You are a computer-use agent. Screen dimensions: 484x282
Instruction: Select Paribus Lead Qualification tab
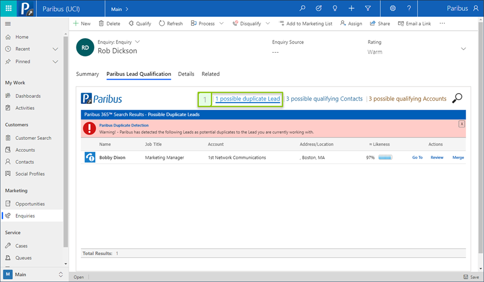point(139,74)
